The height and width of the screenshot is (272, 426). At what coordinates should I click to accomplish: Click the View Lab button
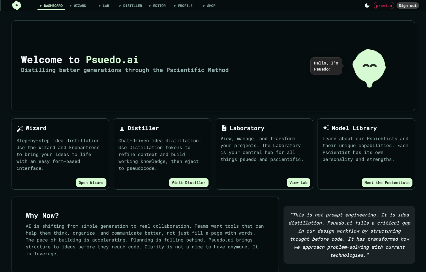point(298,183)
